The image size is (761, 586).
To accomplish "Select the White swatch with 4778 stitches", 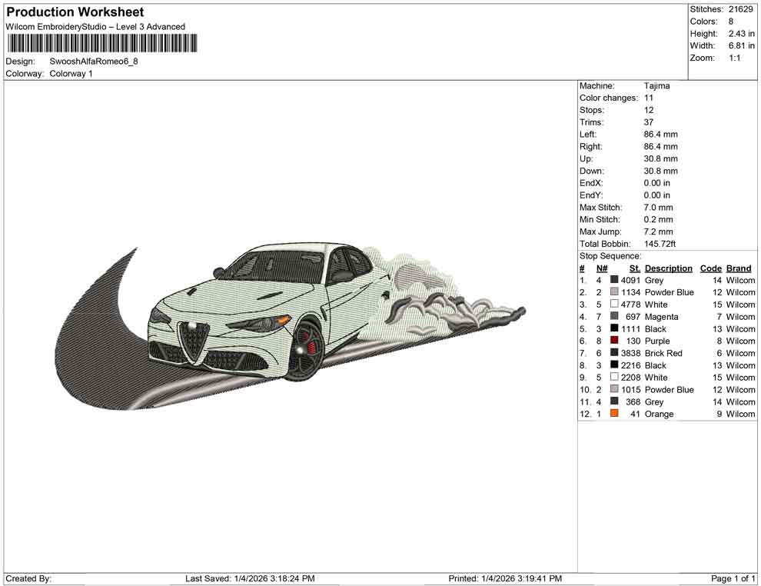I will (x=614, y=305).
